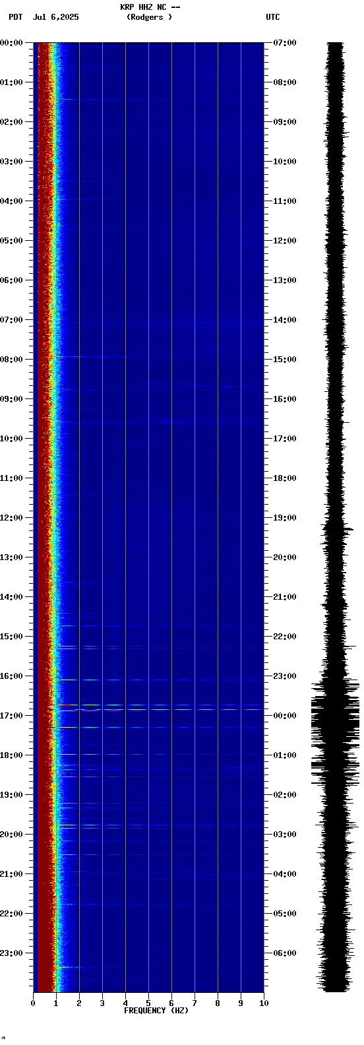Click the (Rodgers ) station name
Viewport: 364px width, 1045px height.
tap(150, 17)
